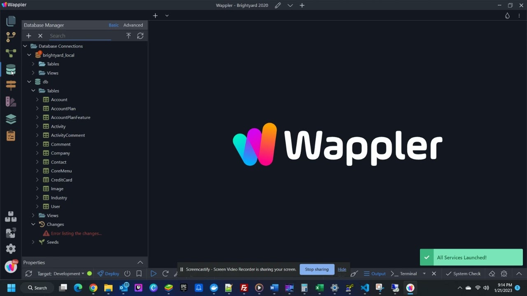Click the Hide link

click(x=342, y=269)
